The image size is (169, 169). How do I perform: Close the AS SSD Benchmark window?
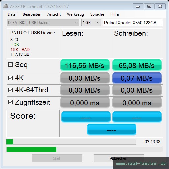pyautogui.click(x=160, y=6)
